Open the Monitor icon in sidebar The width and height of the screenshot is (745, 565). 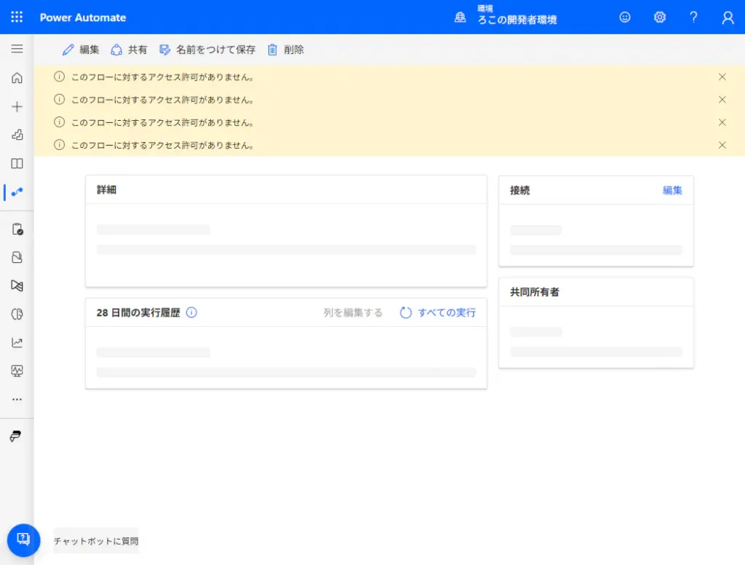point(17,371)
